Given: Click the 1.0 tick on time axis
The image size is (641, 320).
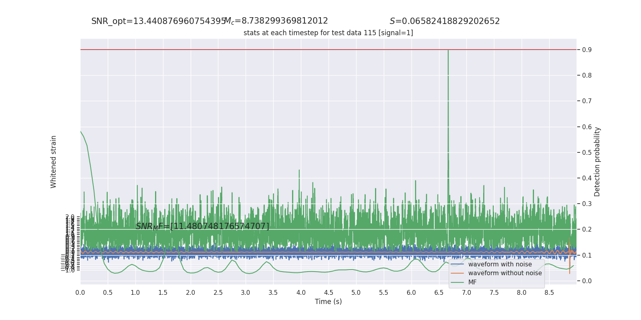Looking at the screenshot, I should point(135,293).
